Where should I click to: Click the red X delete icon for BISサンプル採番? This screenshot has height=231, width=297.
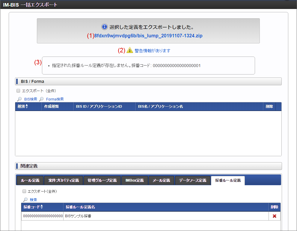[x=274, y=216]
